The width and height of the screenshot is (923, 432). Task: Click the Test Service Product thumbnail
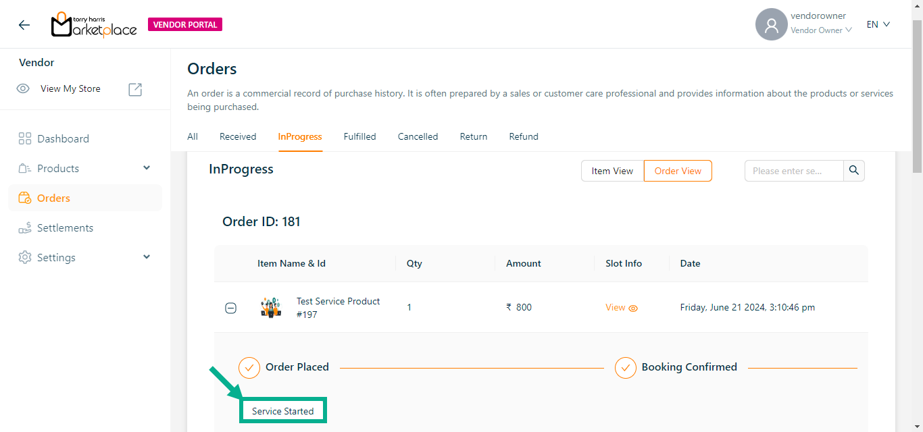coord(271,308)
